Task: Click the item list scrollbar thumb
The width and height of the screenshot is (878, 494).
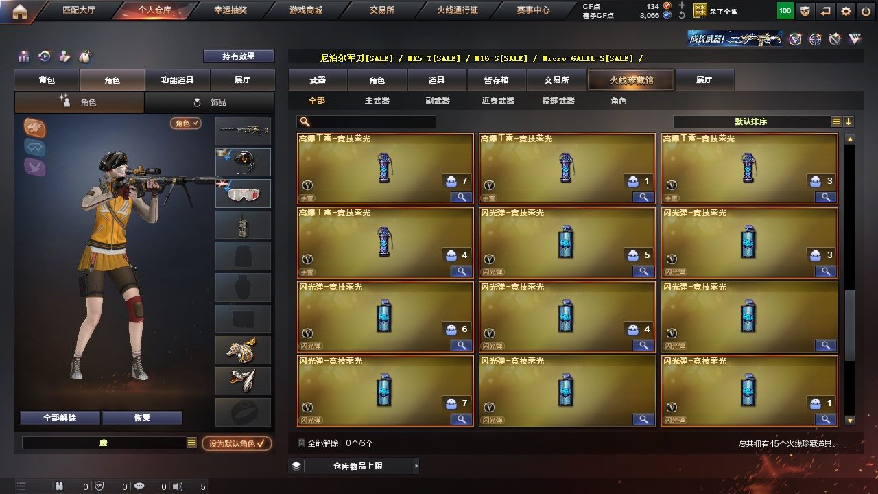Action: pos(850,325)
